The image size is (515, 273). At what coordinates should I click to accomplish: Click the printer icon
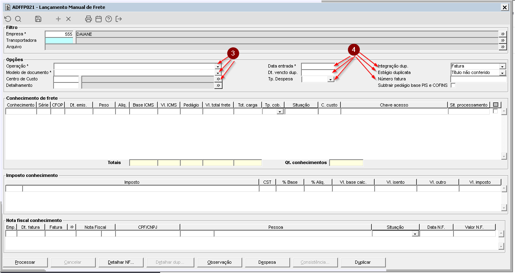pyautogui.click(x=89, y=19)
